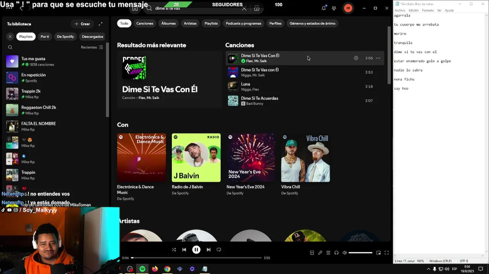The height and width of the screenshot is (274, 489).
Task: Click the search field showing 'dime si te vas'
Action: 196,8
